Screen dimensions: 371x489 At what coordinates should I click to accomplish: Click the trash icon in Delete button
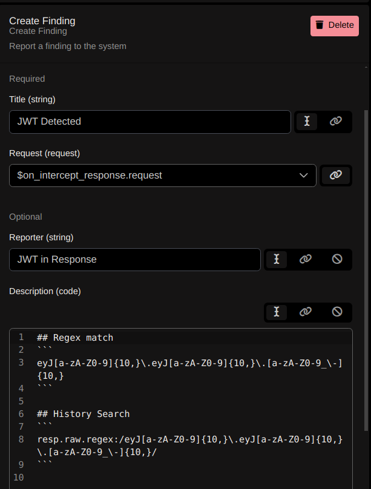click(x=320, y=25)
